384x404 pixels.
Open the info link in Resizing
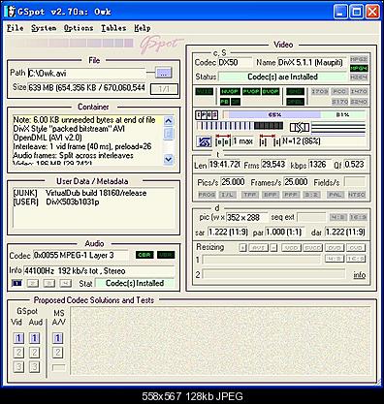point(359,275)
